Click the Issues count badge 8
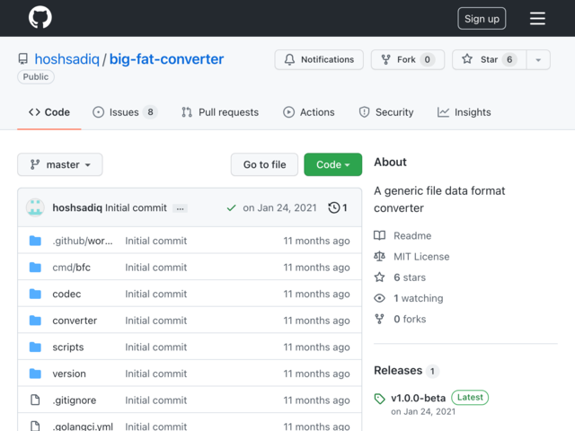The height and width of the screenshot is (431, 575). 150,112
